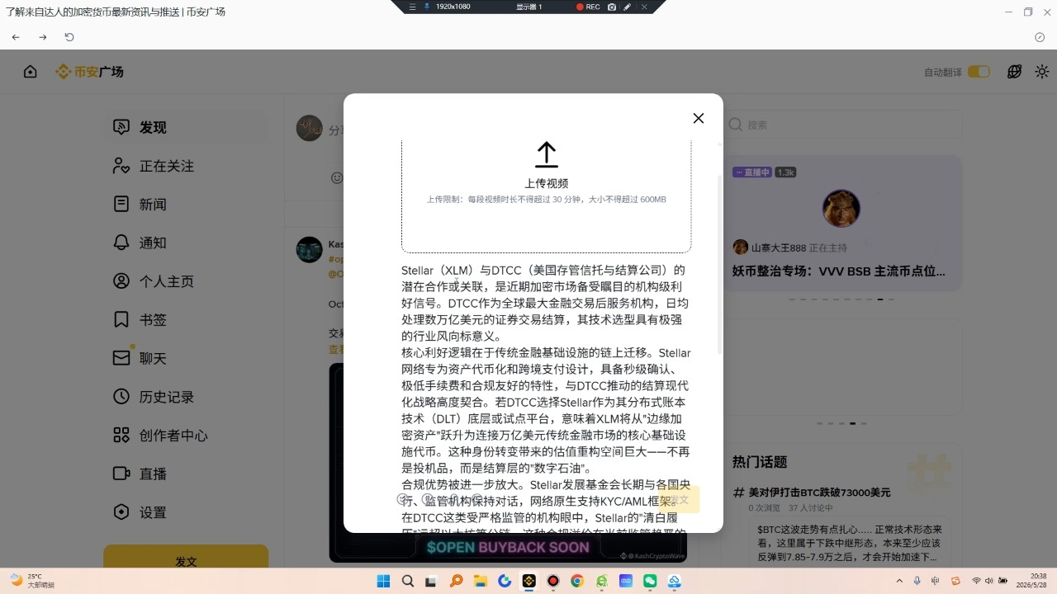Open the 25°C weather widget

click(x=33, y=581)
